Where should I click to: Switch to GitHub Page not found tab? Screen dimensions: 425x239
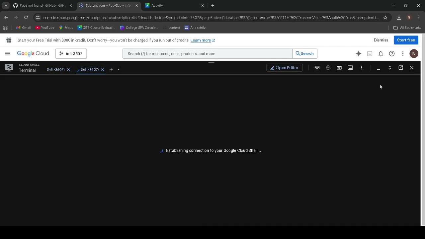point(42,5)
